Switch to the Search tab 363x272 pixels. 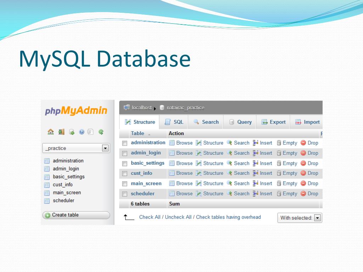tap(206, 122)
